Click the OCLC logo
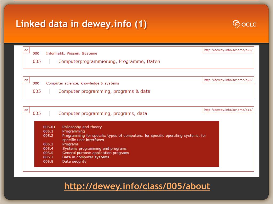Viewport: 273px width, 204px height. point(245,24)
